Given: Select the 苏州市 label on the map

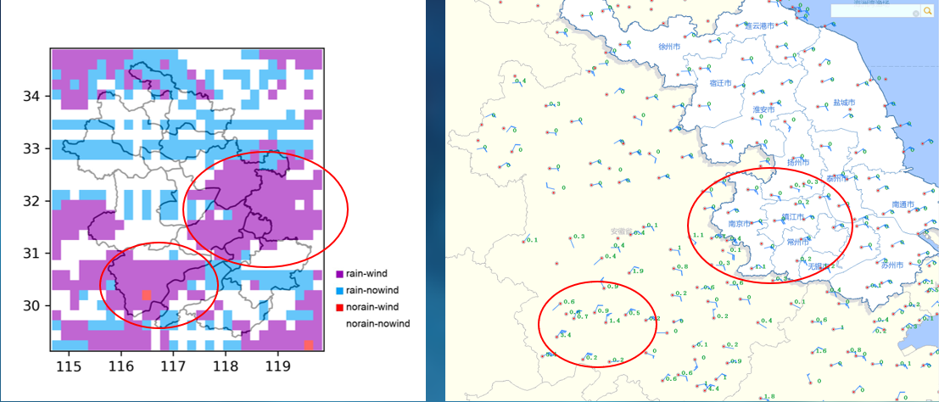Looking at the screenshot, I should 893,265.
